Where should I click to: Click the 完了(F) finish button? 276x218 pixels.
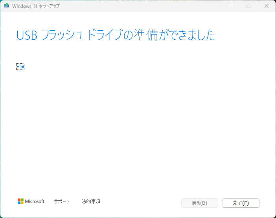(241, 203)
